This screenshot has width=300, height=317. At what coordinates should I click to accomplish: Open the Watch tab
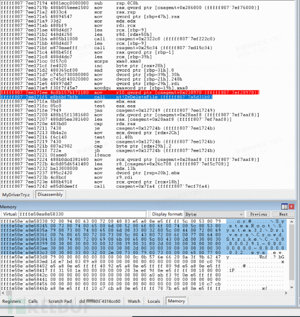[x=134, y=301]
